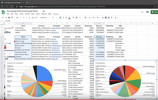This screenshot has height=100, width=158.
Task: Click the Redo arrow in the toolbar
Action: click(6, 18)
